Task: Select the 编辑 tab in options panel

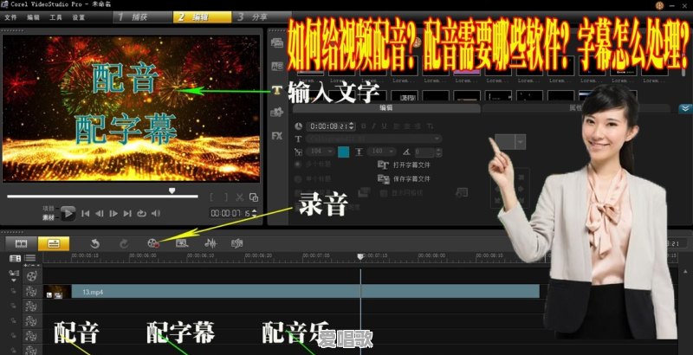Action: (x=386, y=108)
